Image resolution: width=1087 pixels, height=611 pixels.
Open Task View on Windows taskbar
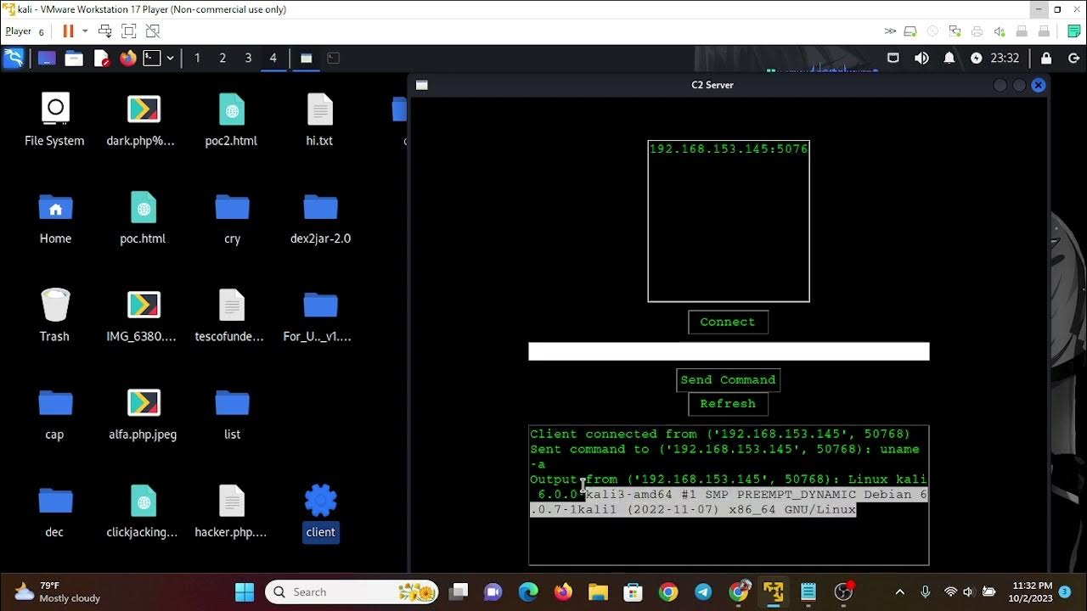(x=459, y=591)
